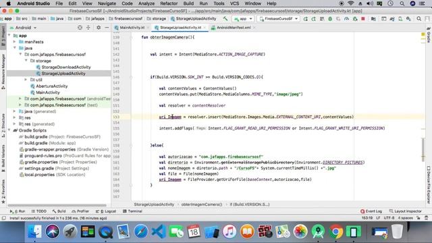Open Safari from the Dock
Screen dimensions: 432x243
pyautogui.click(x=141, y=231)
